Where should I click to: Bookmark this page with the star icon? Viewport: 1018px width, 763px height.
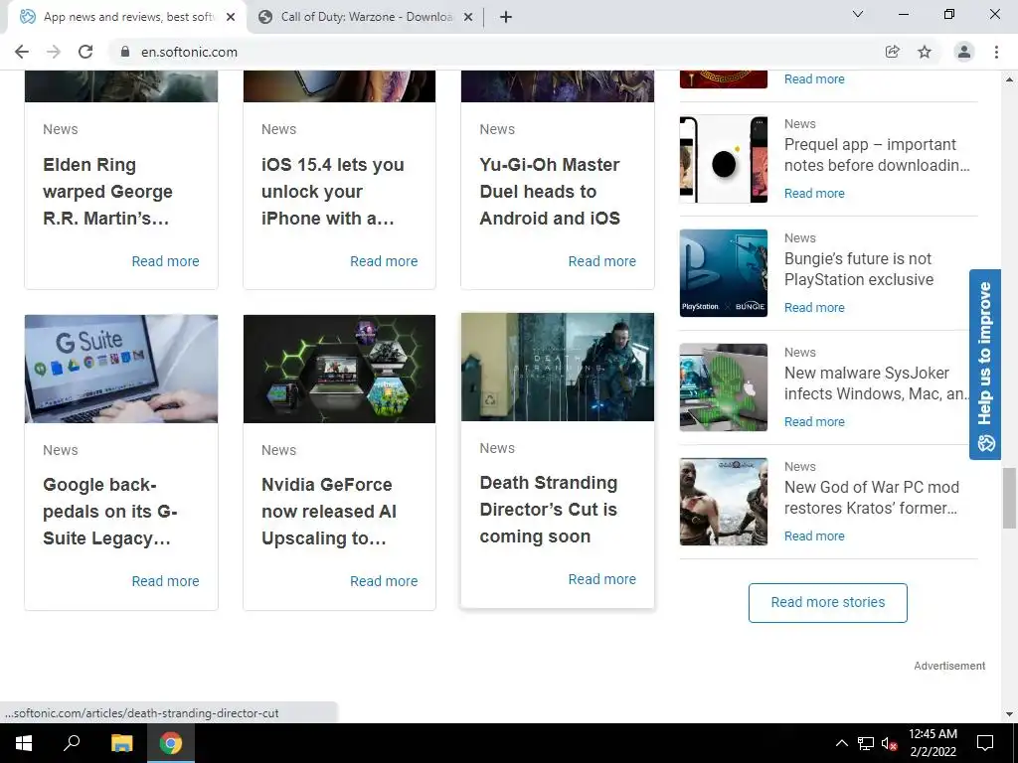coord(925,52)
